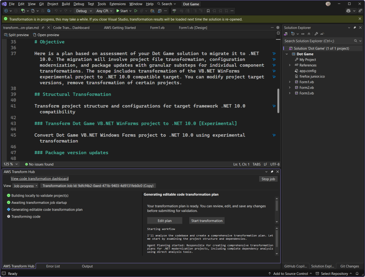Expand the Form1.vb tree node
Screen dimensions: 365x277
(289, 81)
